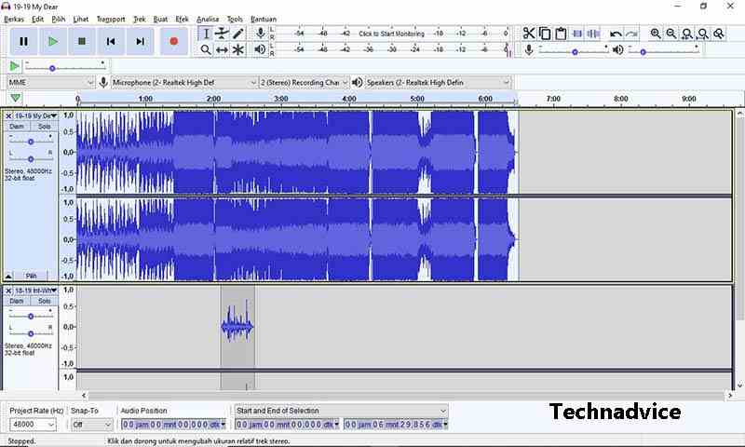Open the Stereo Recording Channels dropdown
Screen dimensions: 745x447
(x=305, y=82)
